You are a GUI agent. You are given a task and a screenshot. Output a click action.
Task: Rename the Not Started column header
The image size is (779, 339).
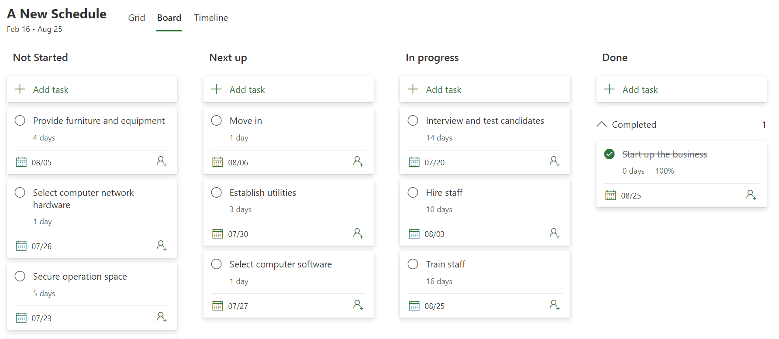coord(41,58)
